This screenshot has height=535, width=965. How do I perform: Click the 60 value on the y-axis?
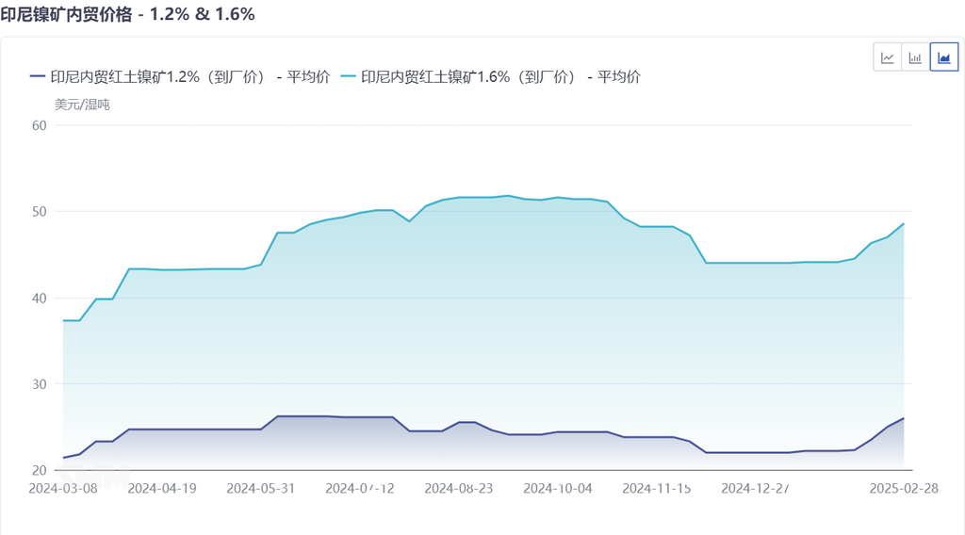[39, 125]
